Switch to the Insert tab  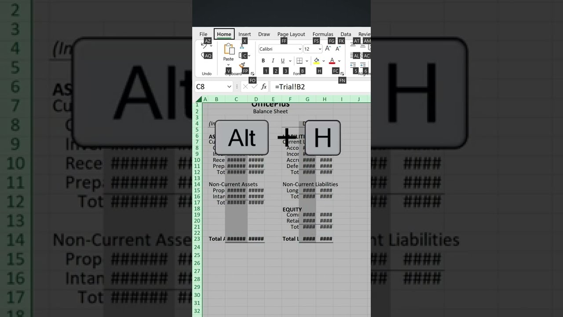coord(245,34)
